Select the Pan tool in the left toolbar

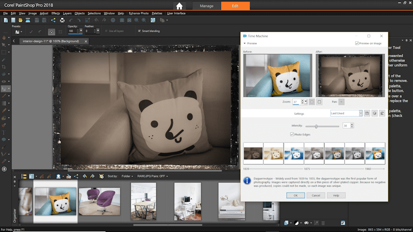tap(4, 37)
